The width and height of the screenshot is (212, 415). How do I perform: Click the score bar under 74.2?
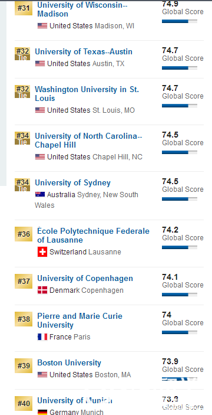pyautogui.click(x=180, y=247)
